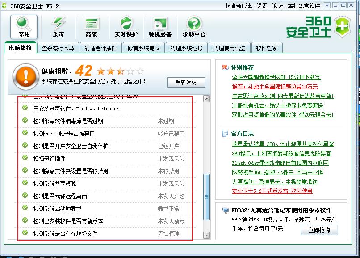Select row 检测是否开启安全卫士自我保护

[105, 146]
